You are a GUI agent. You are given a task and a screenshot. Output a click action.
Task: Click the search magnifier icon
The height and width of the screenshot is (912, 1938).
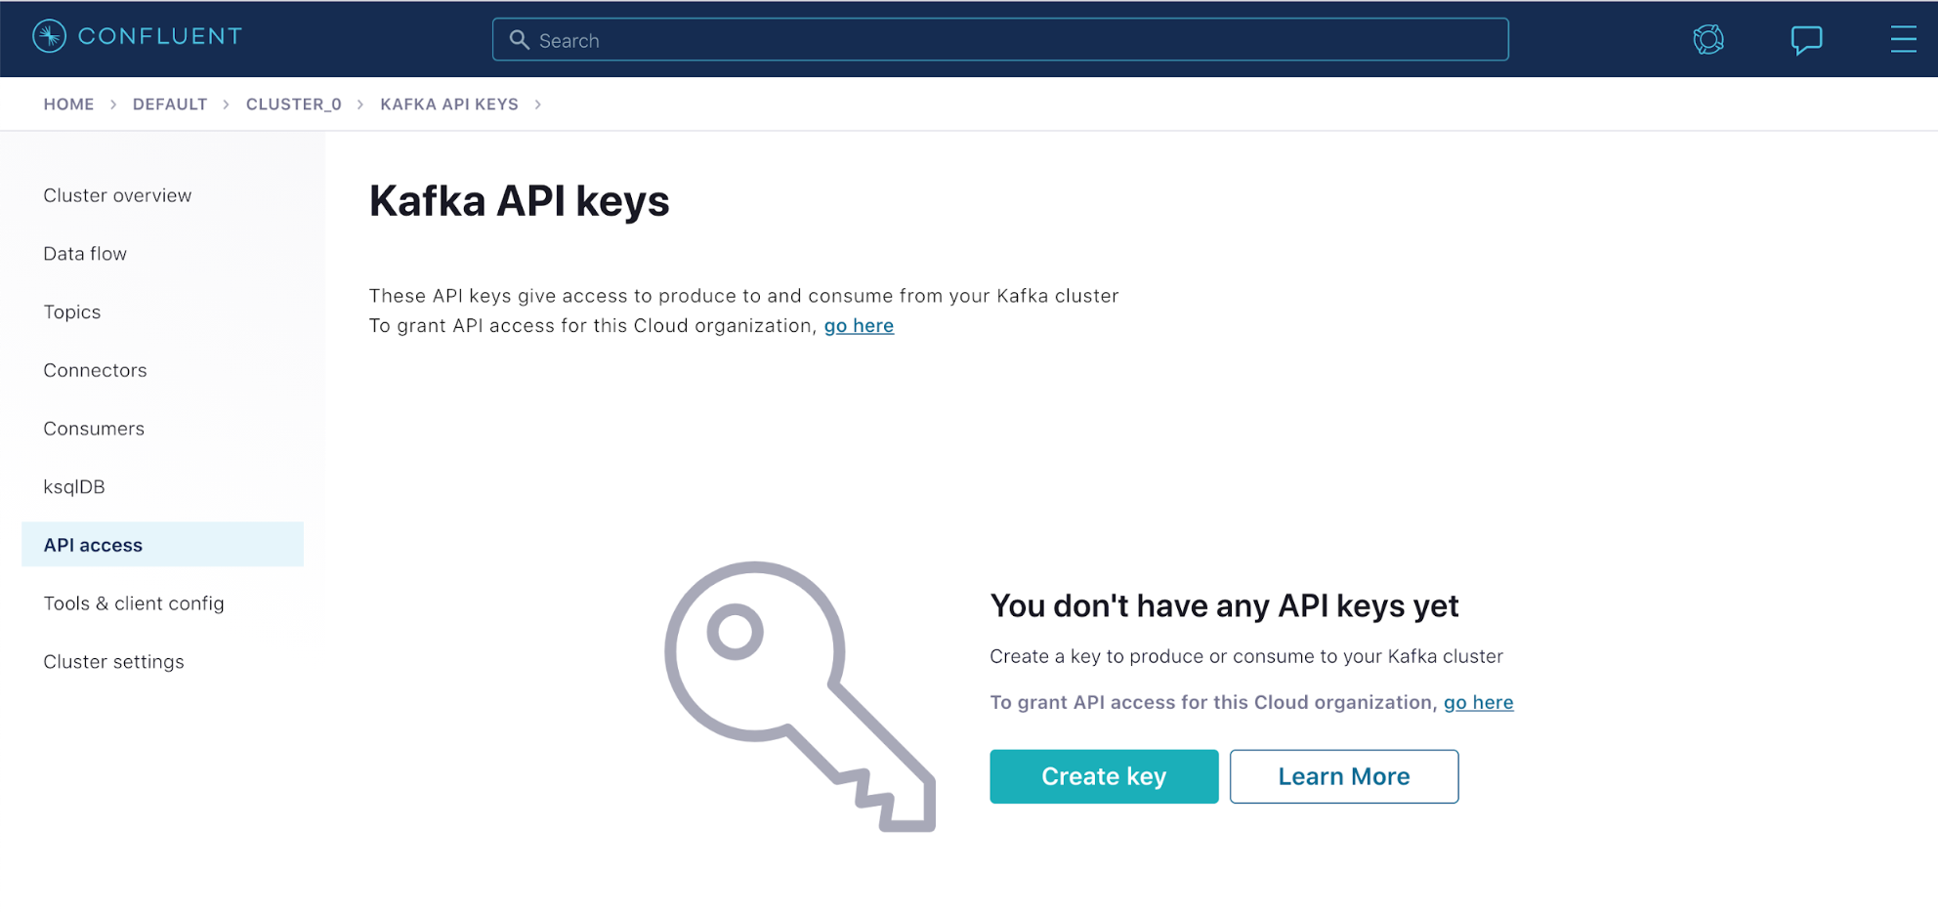[x=520, y=40]
